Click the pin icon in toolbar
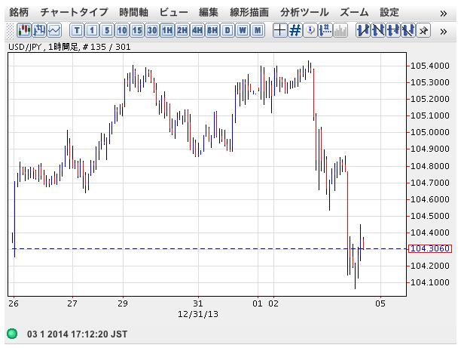 pyautogui.click(x=423, y=30)
